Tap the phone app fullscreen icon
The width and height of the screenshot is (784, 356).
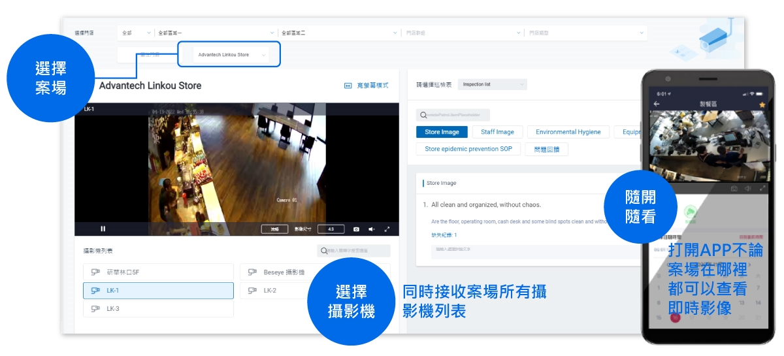(761, 188)
